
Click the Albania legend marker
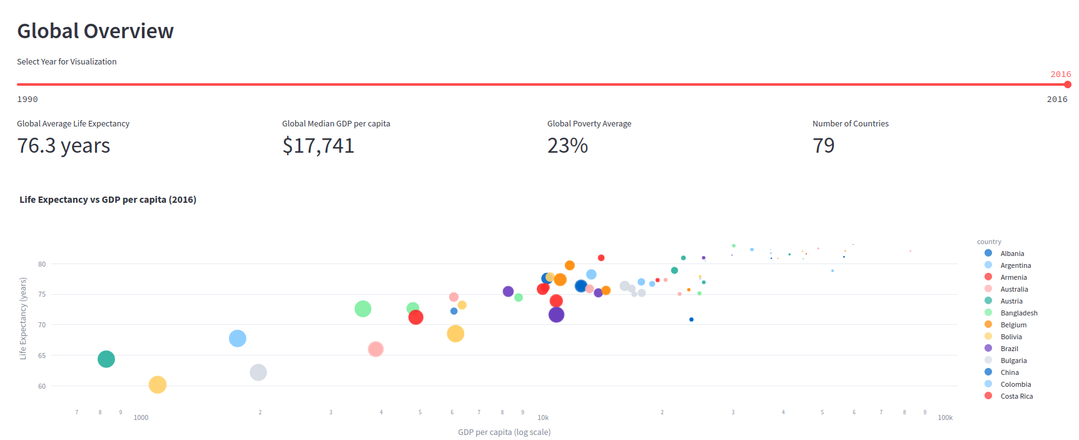tap(988, 253)
